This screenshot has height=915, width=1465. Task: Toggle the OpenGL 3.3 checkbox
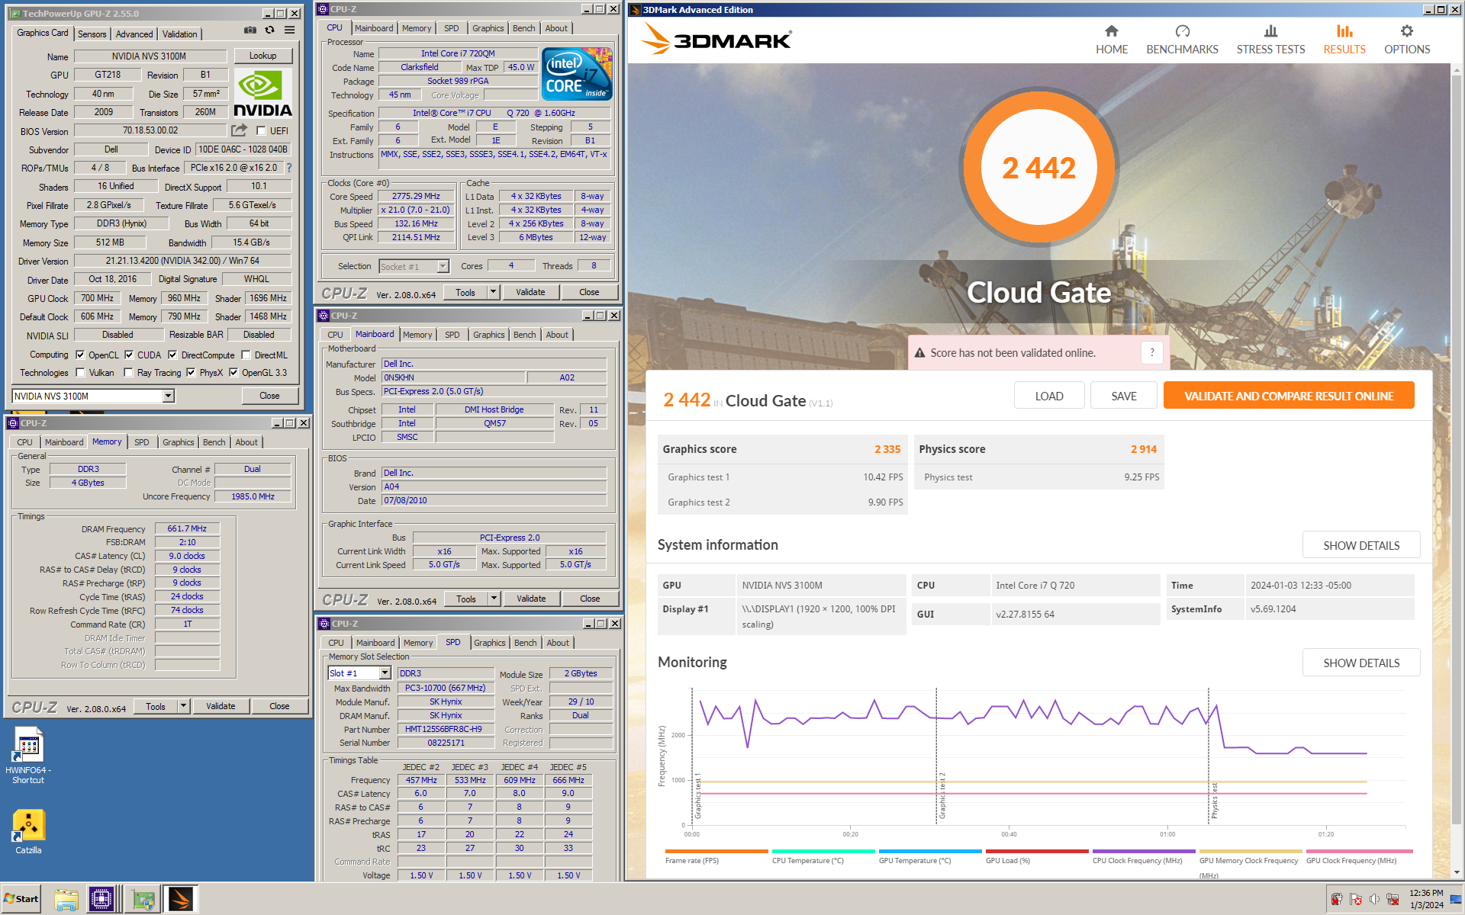click(233, 372)
